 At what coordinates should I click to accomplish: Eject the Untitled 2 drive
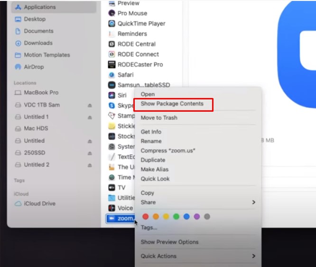90,165
